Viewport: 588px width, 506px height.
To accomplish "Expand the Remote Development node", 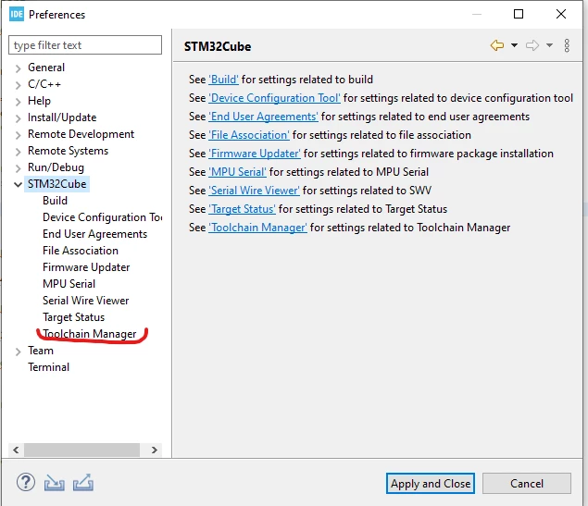I will coord(18,135).
